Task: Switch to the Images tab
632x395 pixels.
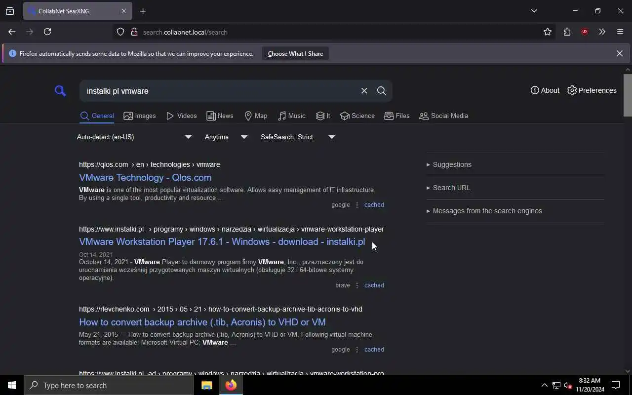Action: (140, 116)
